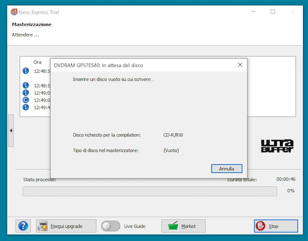
Task: Click the Ora column header
Action: pyautogui.click(x=37, y=62)
